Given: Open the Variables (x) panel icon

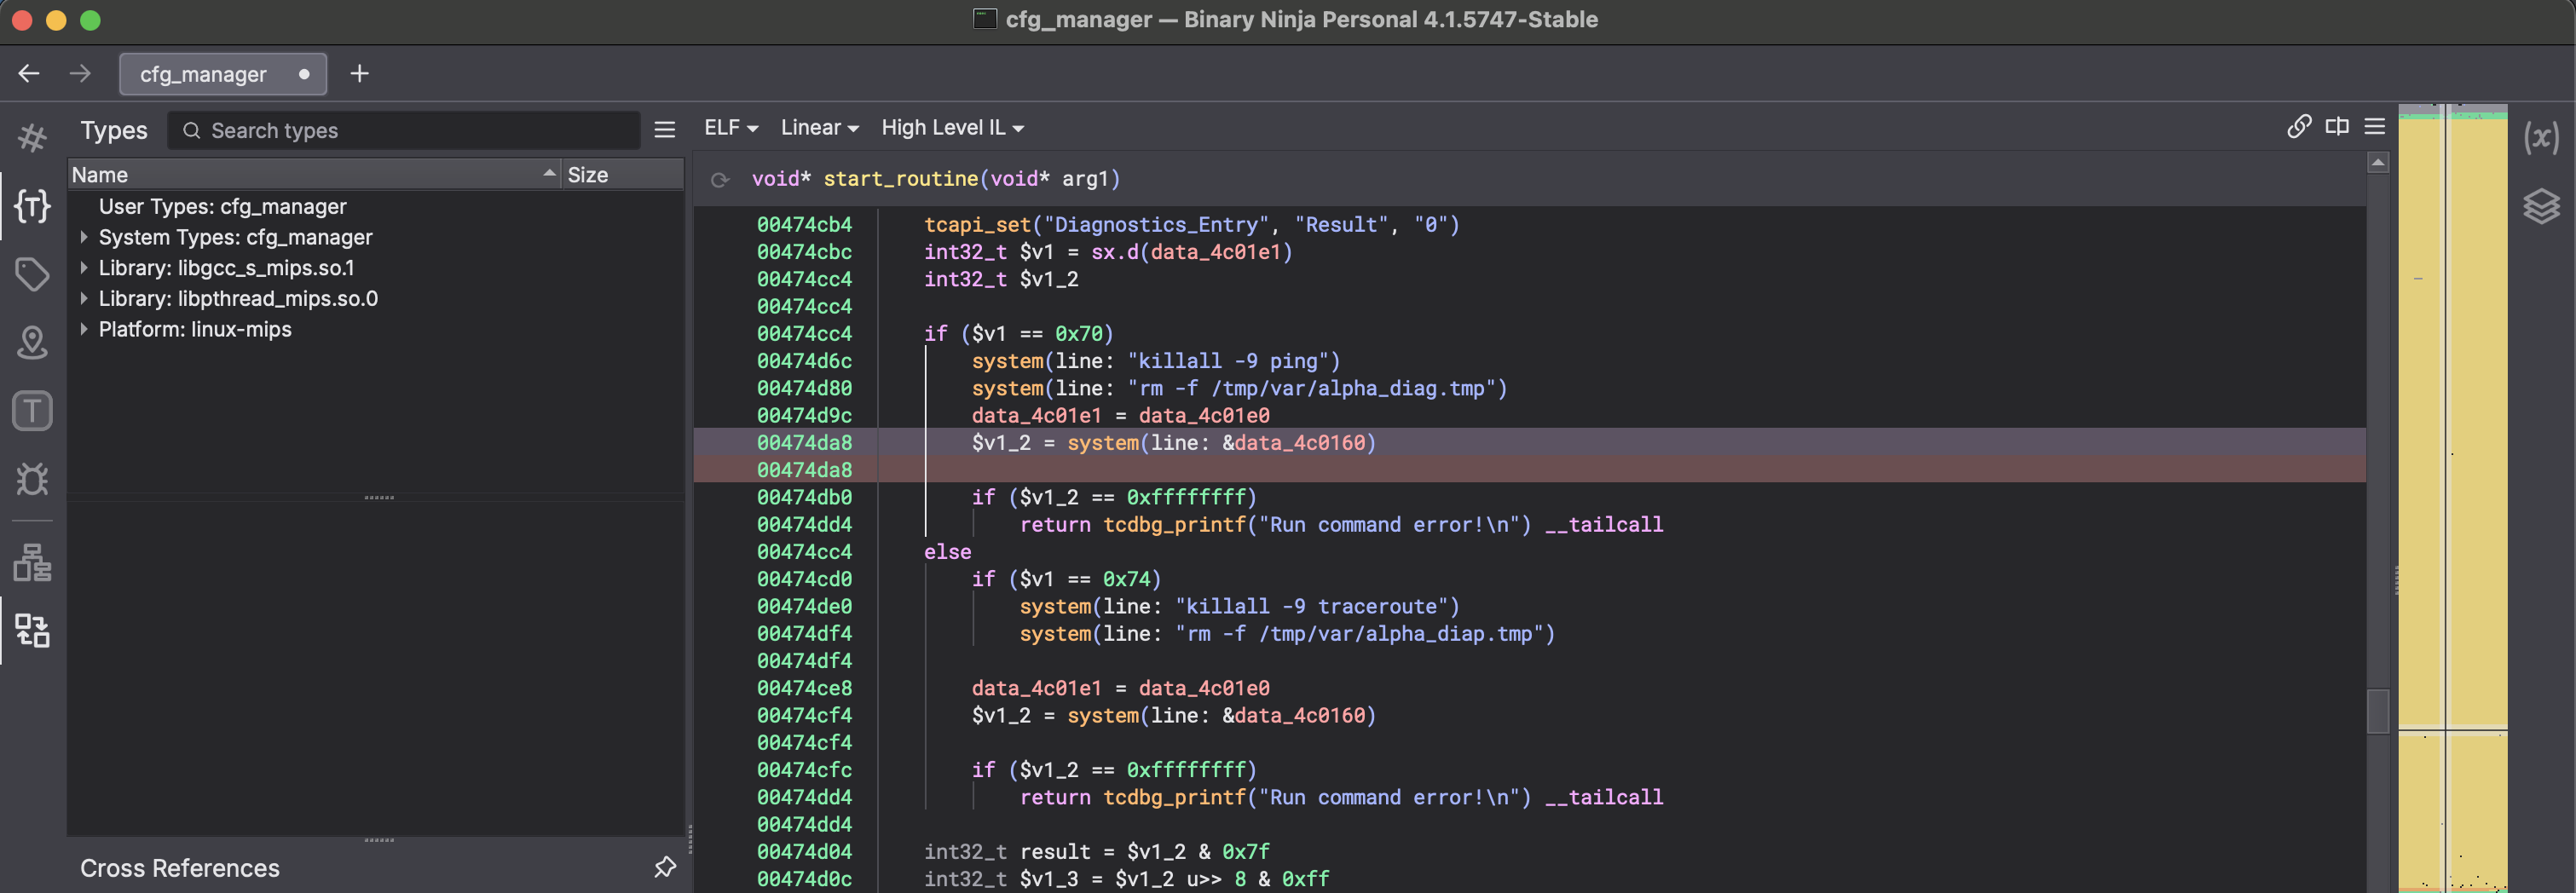Looking at the screenshot, I should 2540,137.
